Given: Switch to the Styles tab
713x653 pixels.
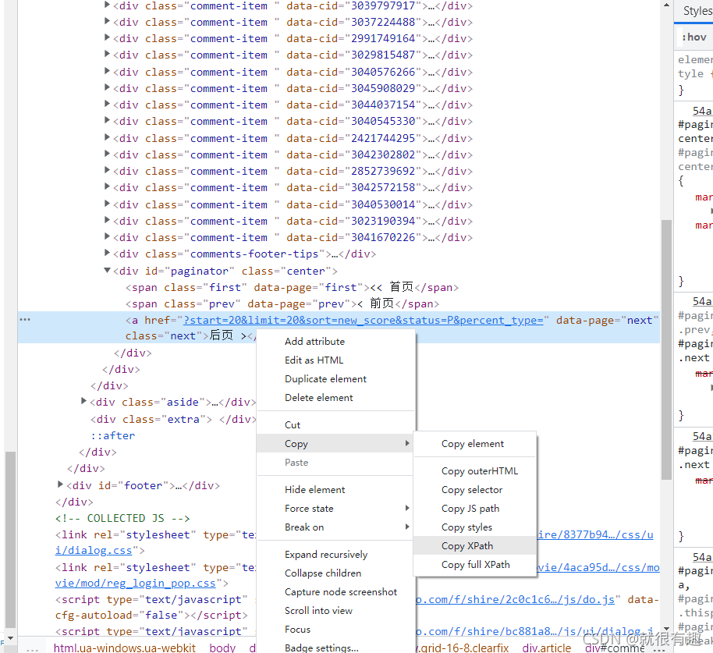Looking at the screenshot, I should pyautogui.click(x=697, y=11).
